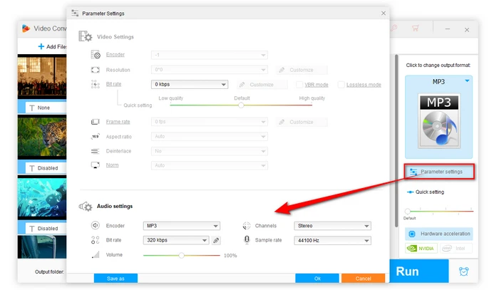The height and width of the screenshot is (290, 499).
Task: Click the Sample rate microphone icon
Action: pyautogui.click(x=247, y=240)
